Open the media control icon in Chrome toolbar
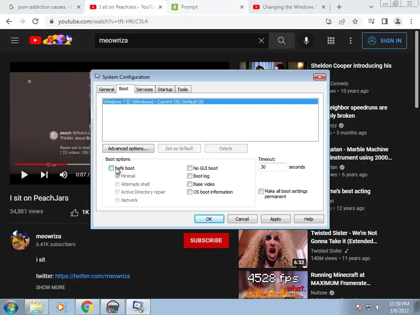This screenshot has width=420, height=315. [371, 21]
